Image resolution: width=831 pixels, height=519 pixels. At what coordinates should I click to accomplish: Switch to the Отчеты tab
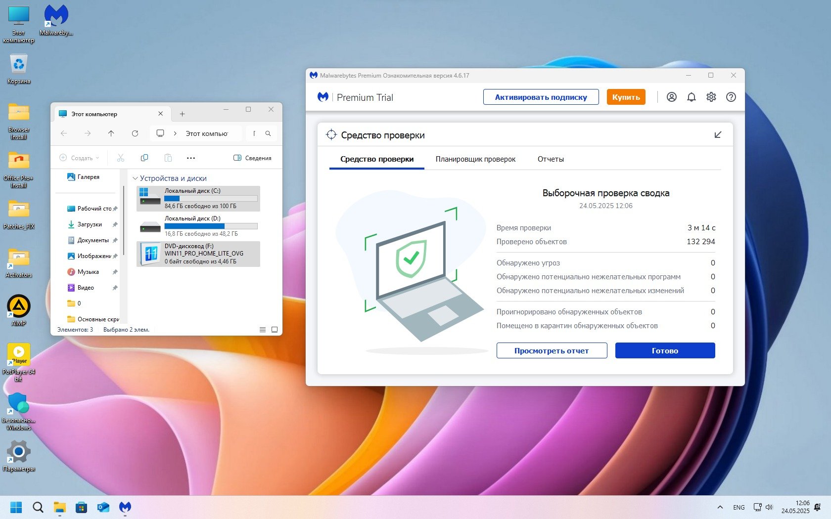click(x=551, y=159)
